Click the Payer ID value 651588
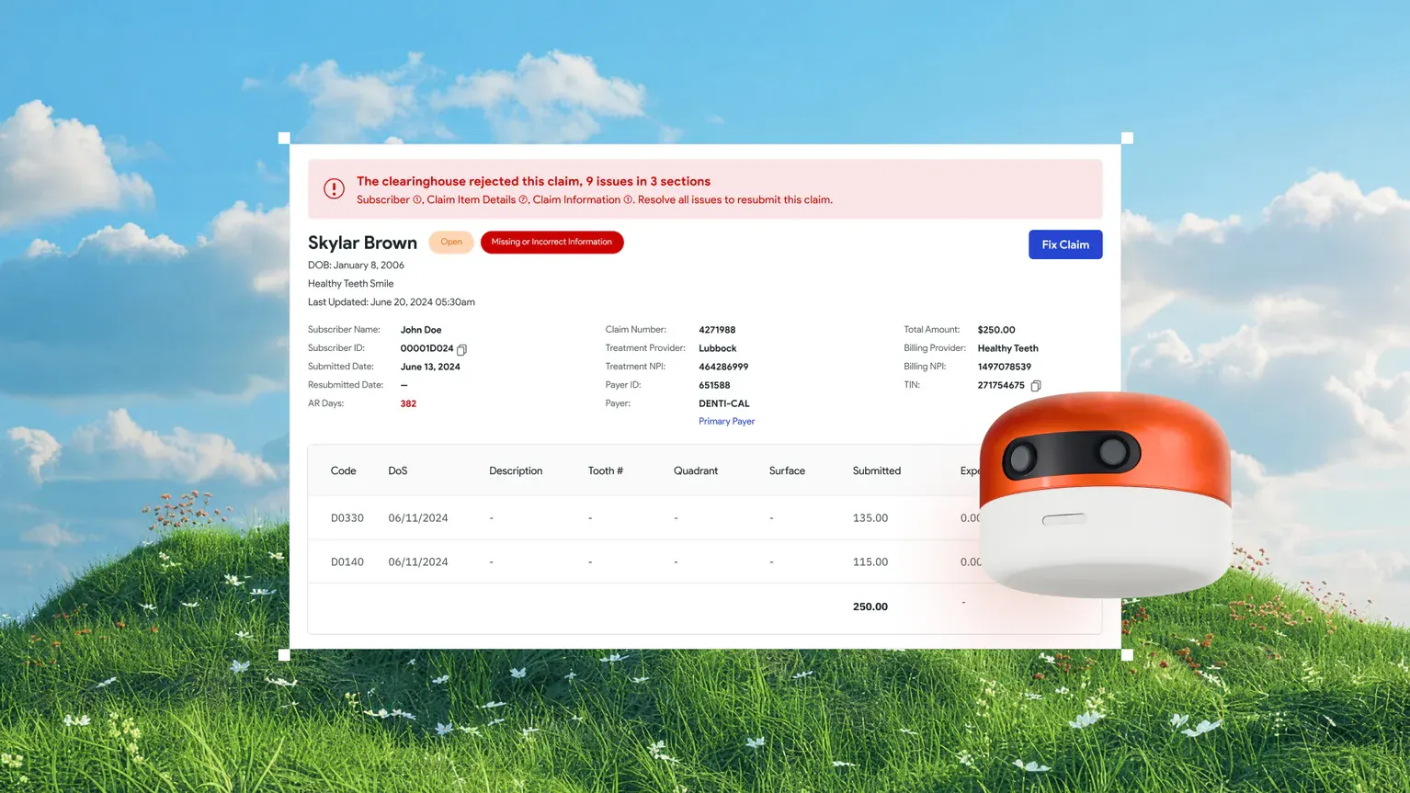Viewport: 1410px width, 793px height. tap(714, 385)
